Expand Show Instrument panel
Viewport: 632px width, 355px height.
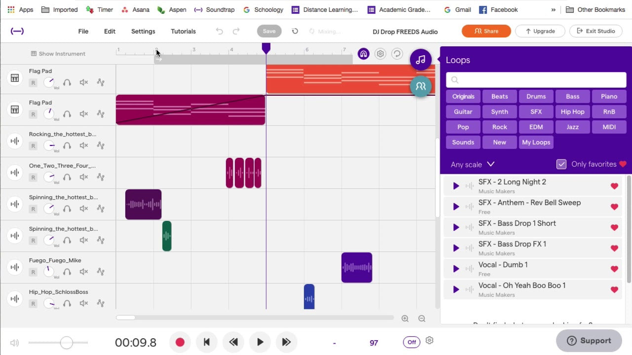pos(58,54)
